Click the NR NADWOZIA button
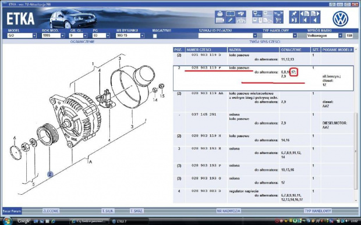Screen dimensions: 361x225 click(229, 210)
